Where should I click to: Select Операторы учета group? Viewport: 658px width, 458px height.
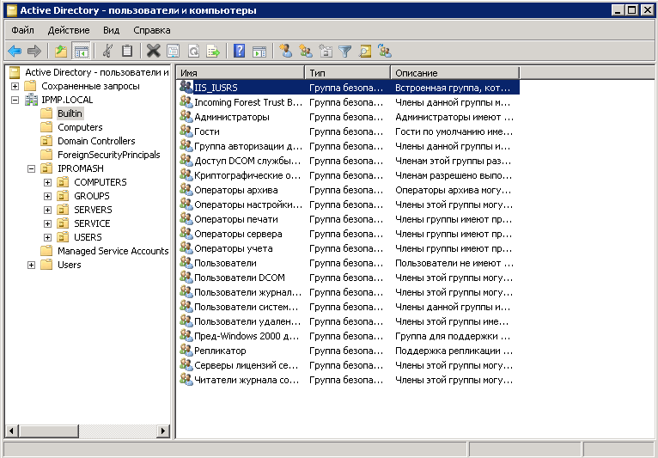tap(234, 248)
